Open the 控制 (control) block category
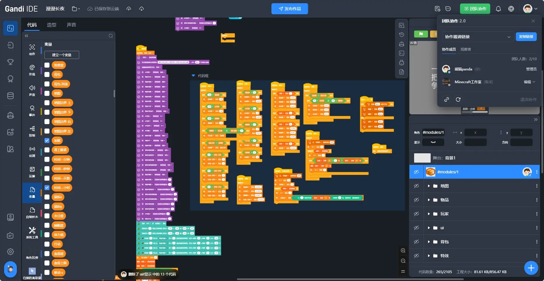The width and height of the screenshot is (544, 281). 32,131
